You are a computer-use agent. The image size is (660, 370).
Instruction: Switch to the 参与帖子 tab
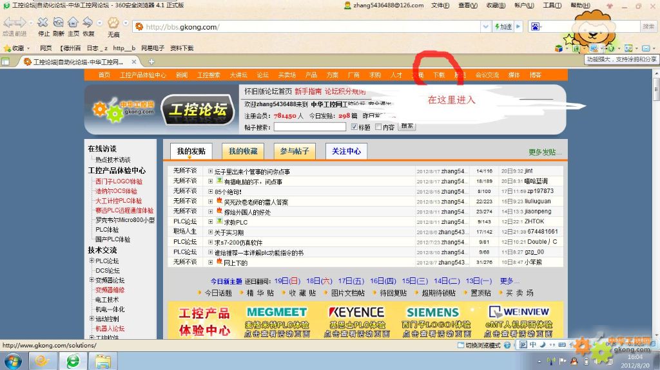[295, 151]
